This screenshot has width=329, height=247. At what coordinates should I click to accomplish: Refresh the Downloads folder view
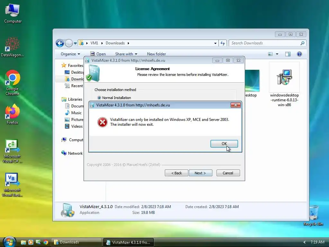(222, 43)
